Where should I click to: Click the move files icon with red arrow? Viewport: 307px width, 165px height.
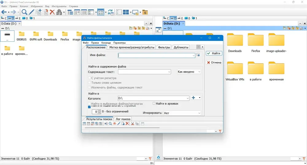pos(45,12)
